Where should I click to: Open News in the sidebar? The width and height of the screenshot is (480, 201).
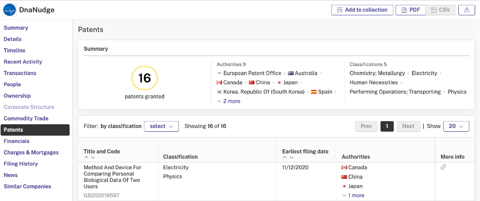click(x=11, y=175)
